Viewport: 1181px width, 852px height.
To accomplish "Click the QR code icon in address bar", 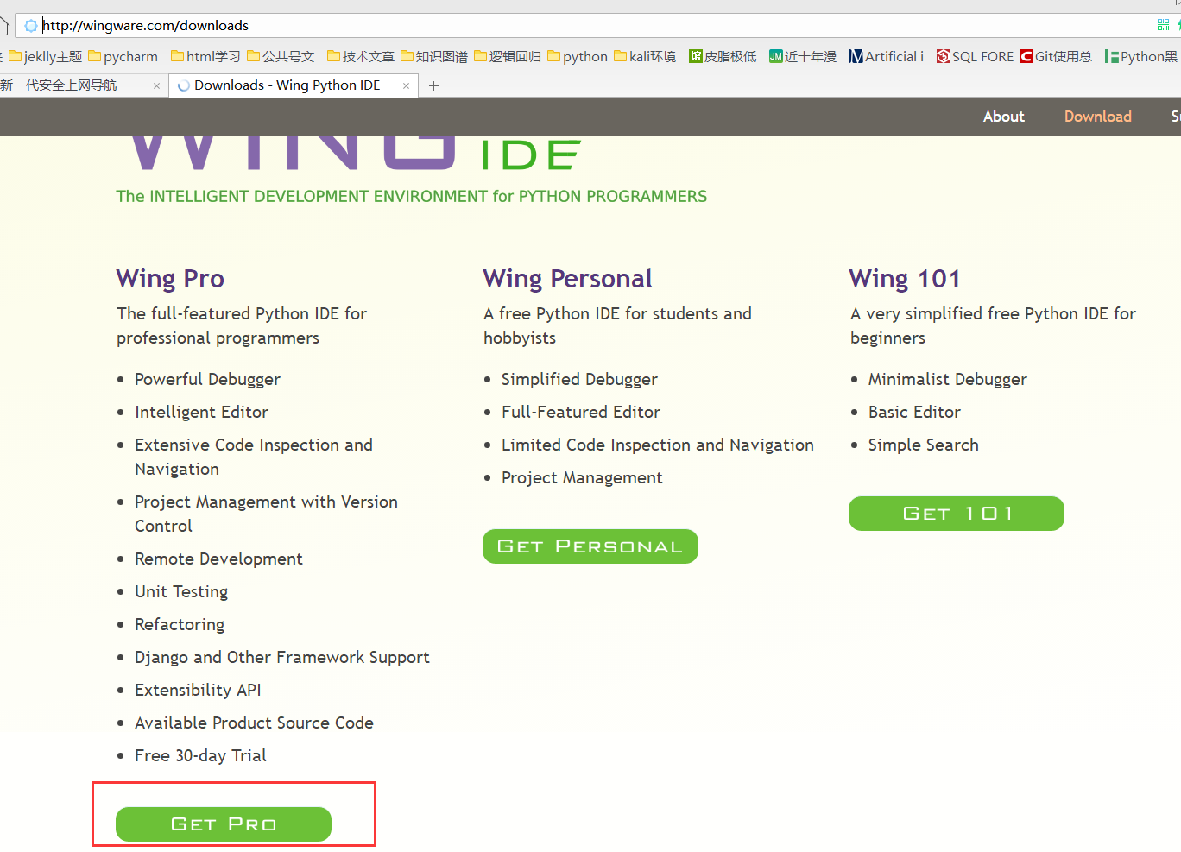I will [1163, 25].
